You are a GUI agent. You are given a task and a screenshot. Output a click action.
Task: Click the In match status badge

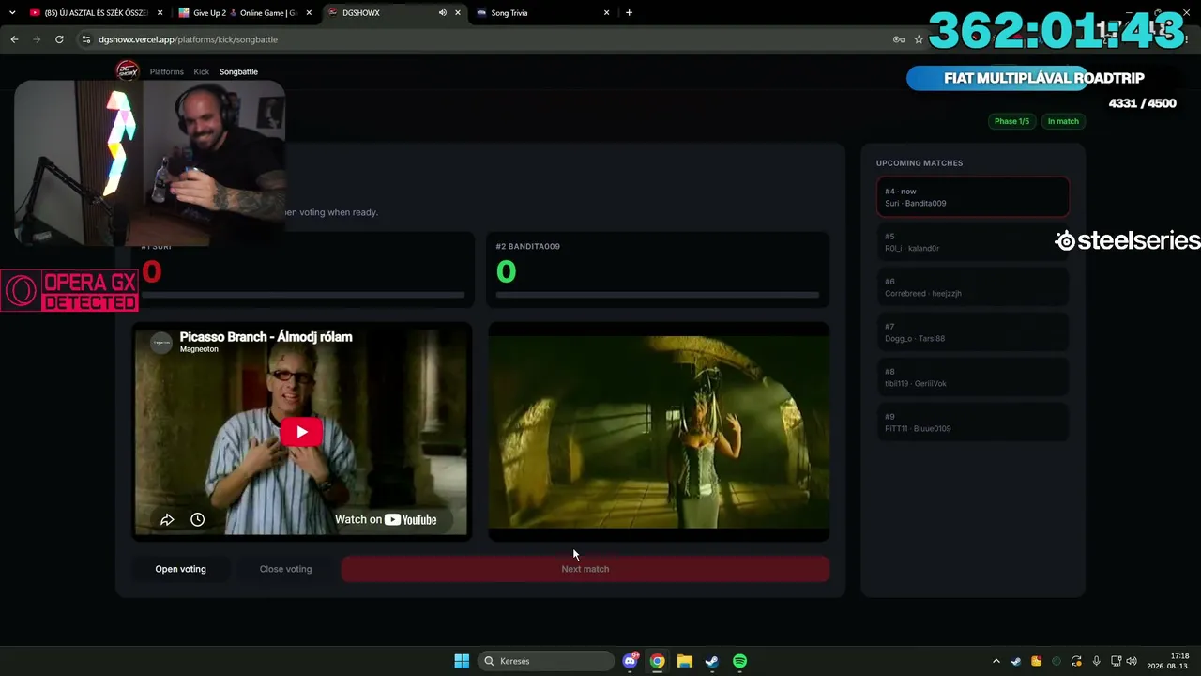point(1063,121)
